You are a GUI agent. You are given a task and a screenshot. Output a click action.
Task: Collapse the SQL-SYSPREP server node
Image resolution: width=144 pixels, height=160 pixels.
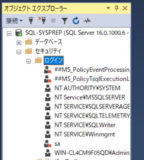point(9,33)
